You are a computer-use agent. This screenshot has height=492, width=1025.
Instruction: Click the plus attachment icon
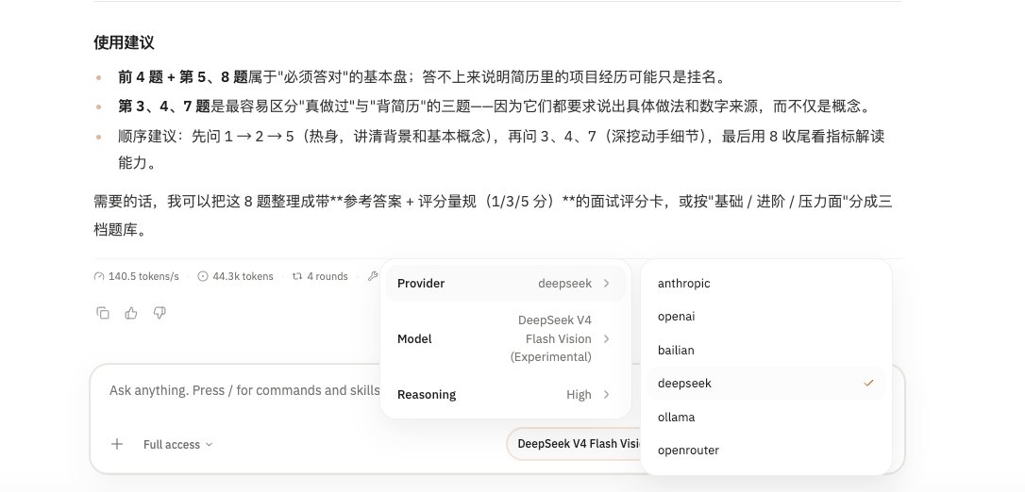[117, 444]
